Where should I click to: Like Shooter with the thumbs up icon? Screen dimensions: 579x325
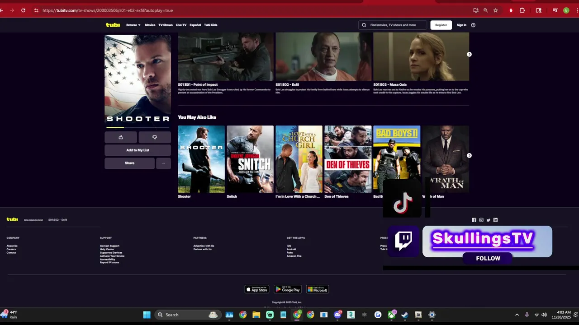click(x=121, y=137)
